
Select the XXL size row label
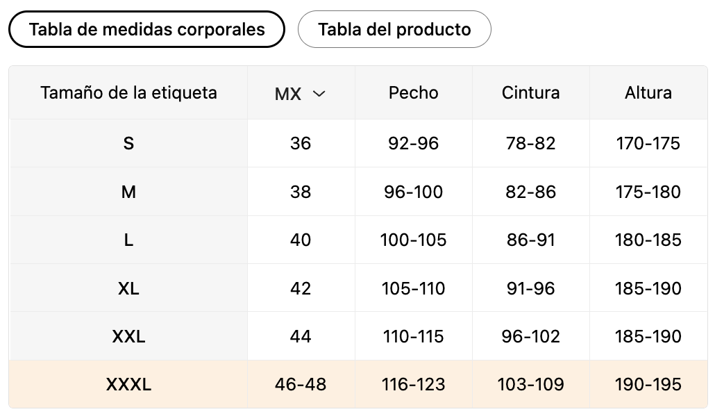pyautogui.click(x=128, y=336)
